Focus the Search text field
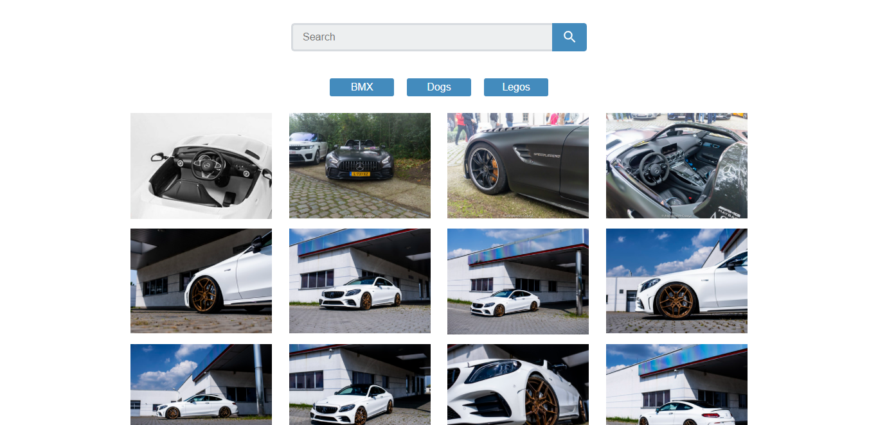The image size is (878, 425). tap(422, 37)
